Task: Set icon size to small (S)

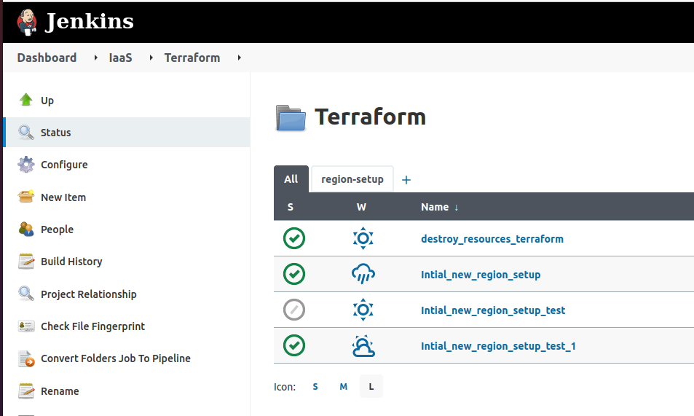Action: [x=315, y=387]
